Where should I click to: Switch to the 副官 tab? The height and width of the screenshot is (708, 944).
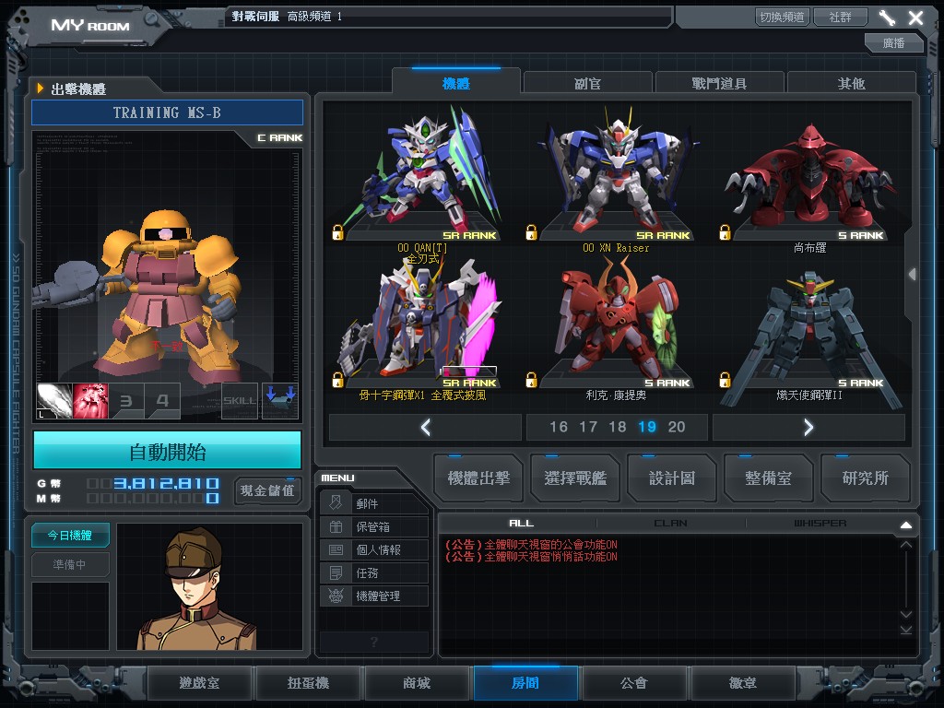pyautogui.click(x=587, y=83)
